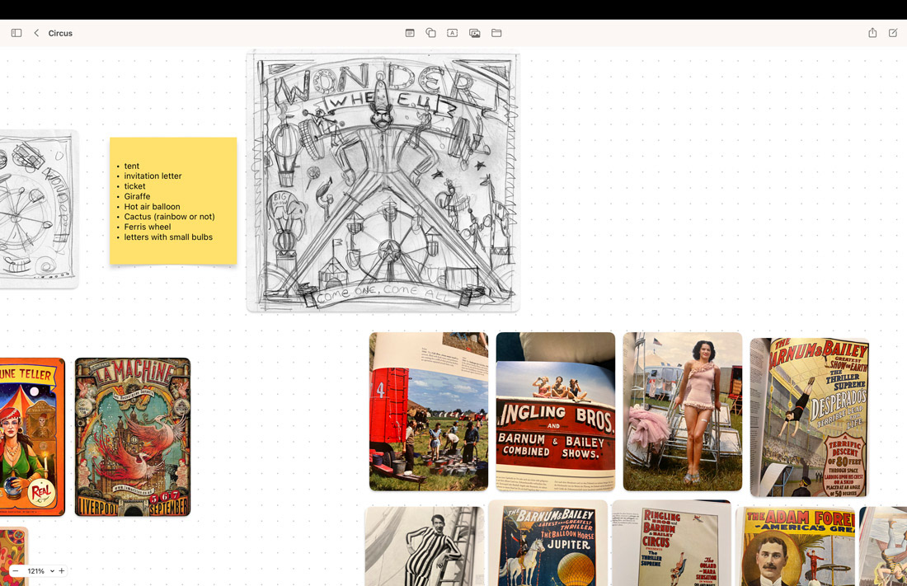Screen dimensions: 907x586
Task: Click 'Giraffe' in the sticky note
Action: (x=137, y=196)
